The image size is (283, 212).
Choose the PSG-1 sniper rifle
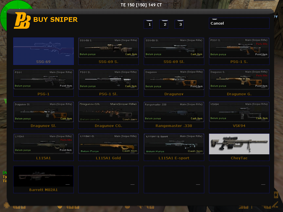(x=43, y=83)
